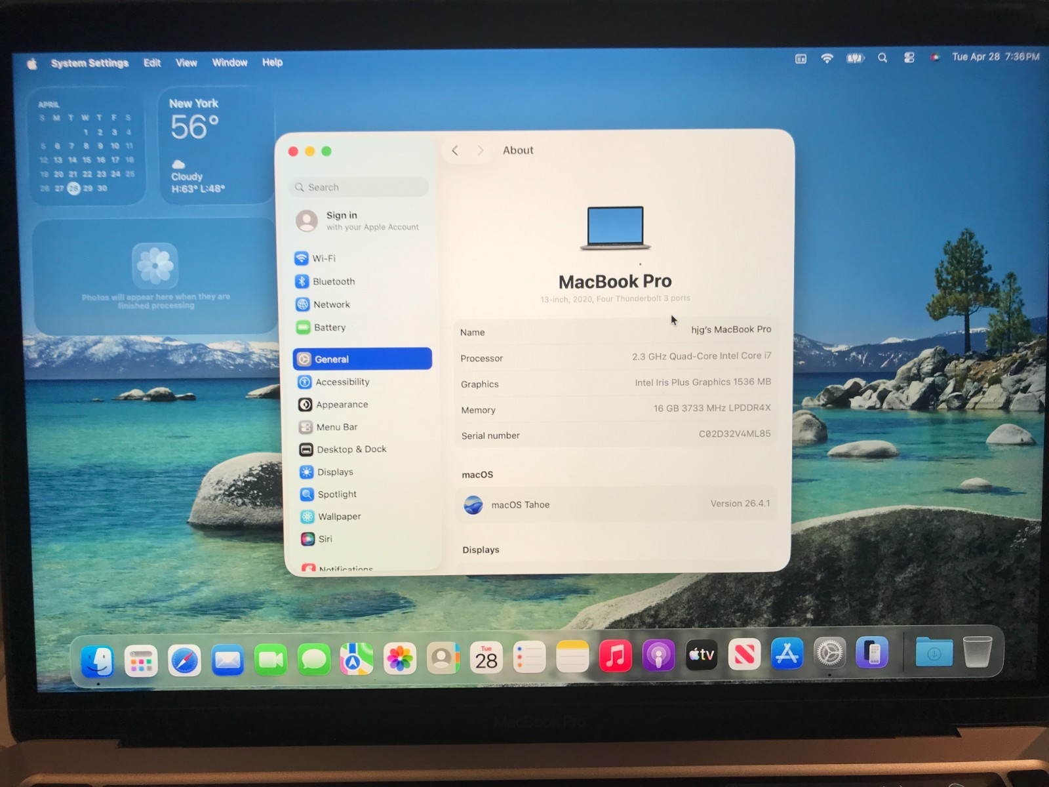Open Messages from the Dock
The image size is (1049, 787).
coord(314,659)
